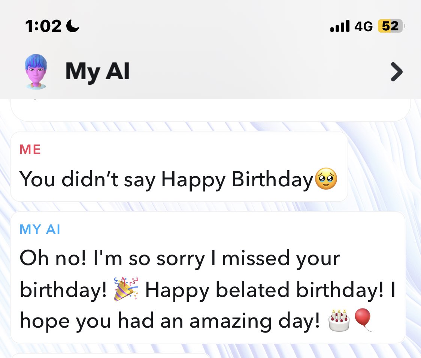Screen dimensions: 421x358
Task: Select the blue MY AI sender label
Action: pyautogui.click(x=40, y=229)
